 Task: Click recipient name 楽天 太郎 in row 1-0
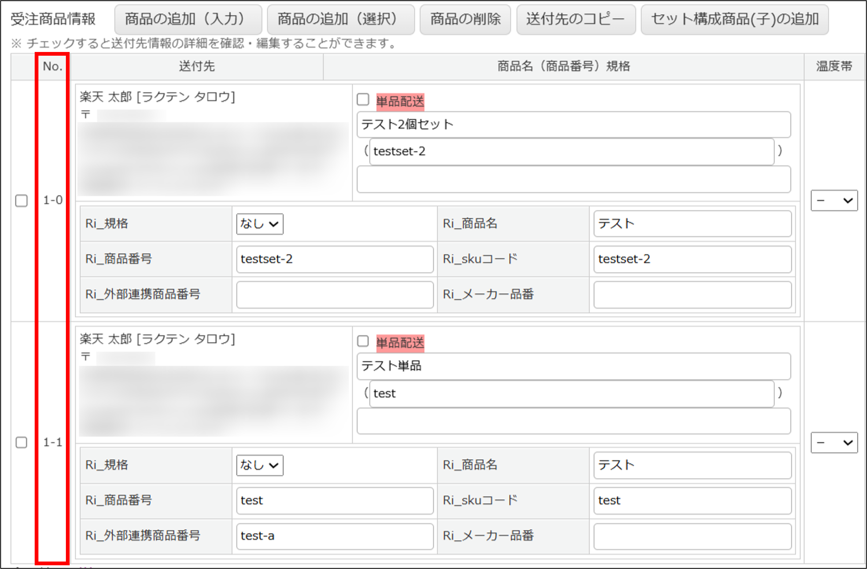click(157, 97)
